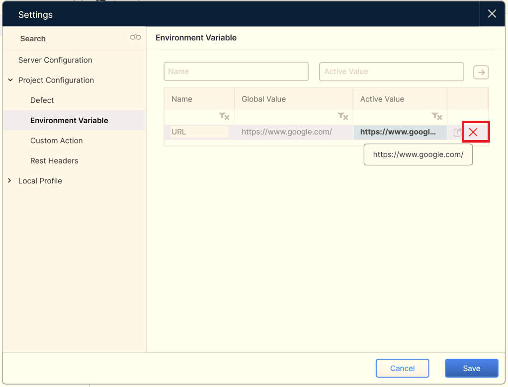Go to Custom Action settings
The width and height of the screenshot is (508, 387).
click(57, 141)
